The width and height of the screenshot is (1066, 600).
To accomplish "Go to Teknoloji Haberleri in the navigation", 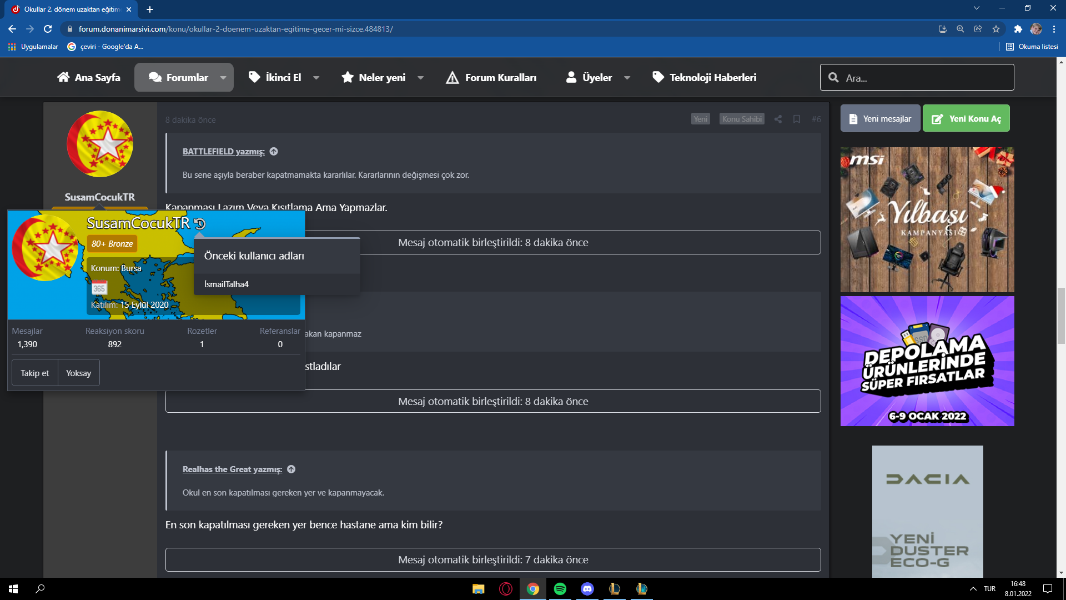I will [x=704, y=78].
